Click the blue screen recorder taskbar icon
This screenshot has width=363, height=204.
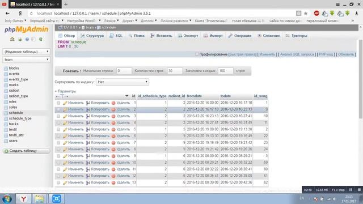click(56, 199)
